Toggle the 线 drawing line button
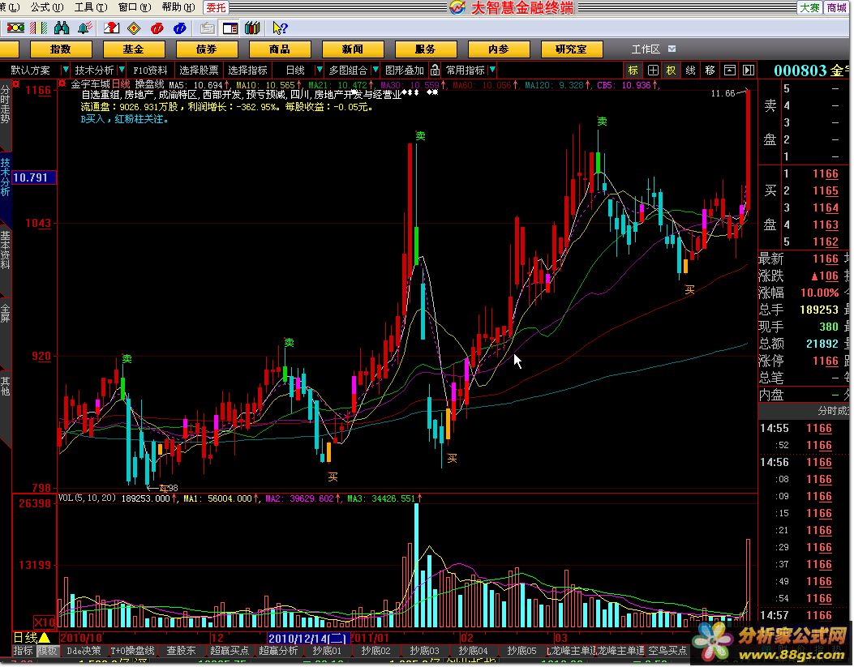 tap(691, 71)
